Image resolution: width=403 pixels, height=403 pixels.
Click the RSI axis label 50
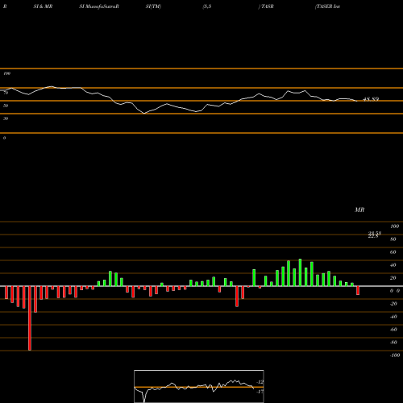click(6, 106)
